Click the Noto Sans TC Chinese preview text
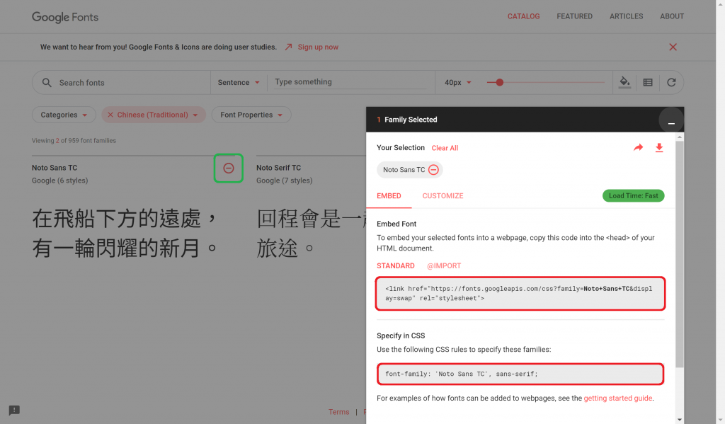The height and width of the screenshot is (424, 725). tap(124, 234)
